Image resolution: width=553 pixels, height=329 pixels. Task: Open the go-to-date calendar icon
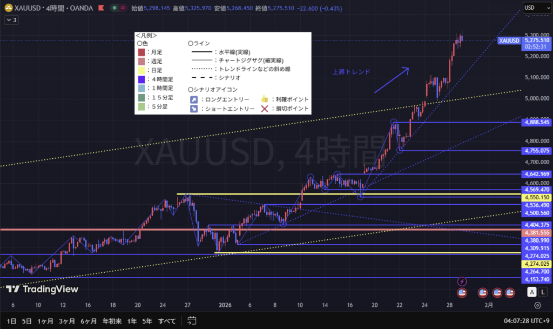point(192,320)
